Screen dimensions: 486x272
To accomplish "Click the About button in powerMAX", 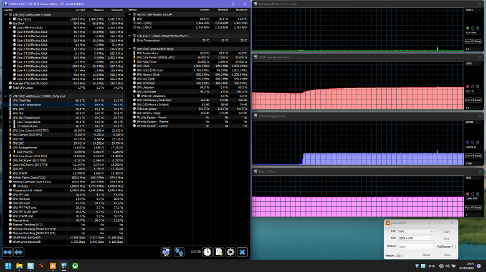I will (426, 255).
